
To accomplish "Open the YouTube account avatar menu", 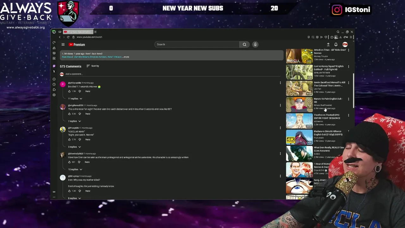I will tap(345, 45).
